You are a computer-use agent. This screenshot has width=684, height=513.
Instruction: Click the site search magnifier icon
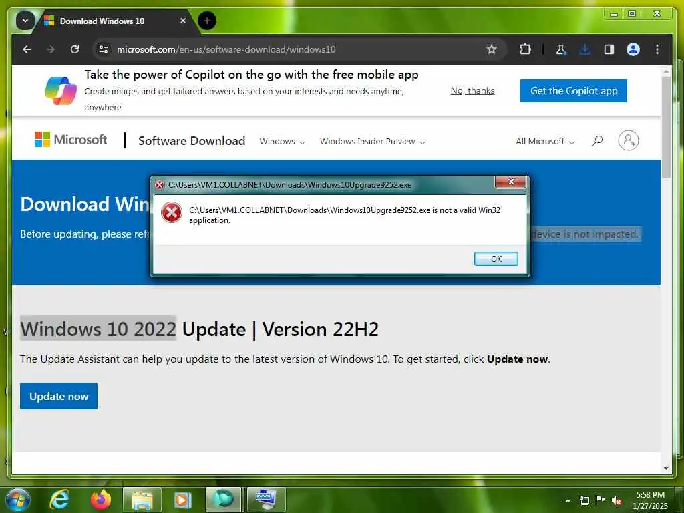point(597,140)
